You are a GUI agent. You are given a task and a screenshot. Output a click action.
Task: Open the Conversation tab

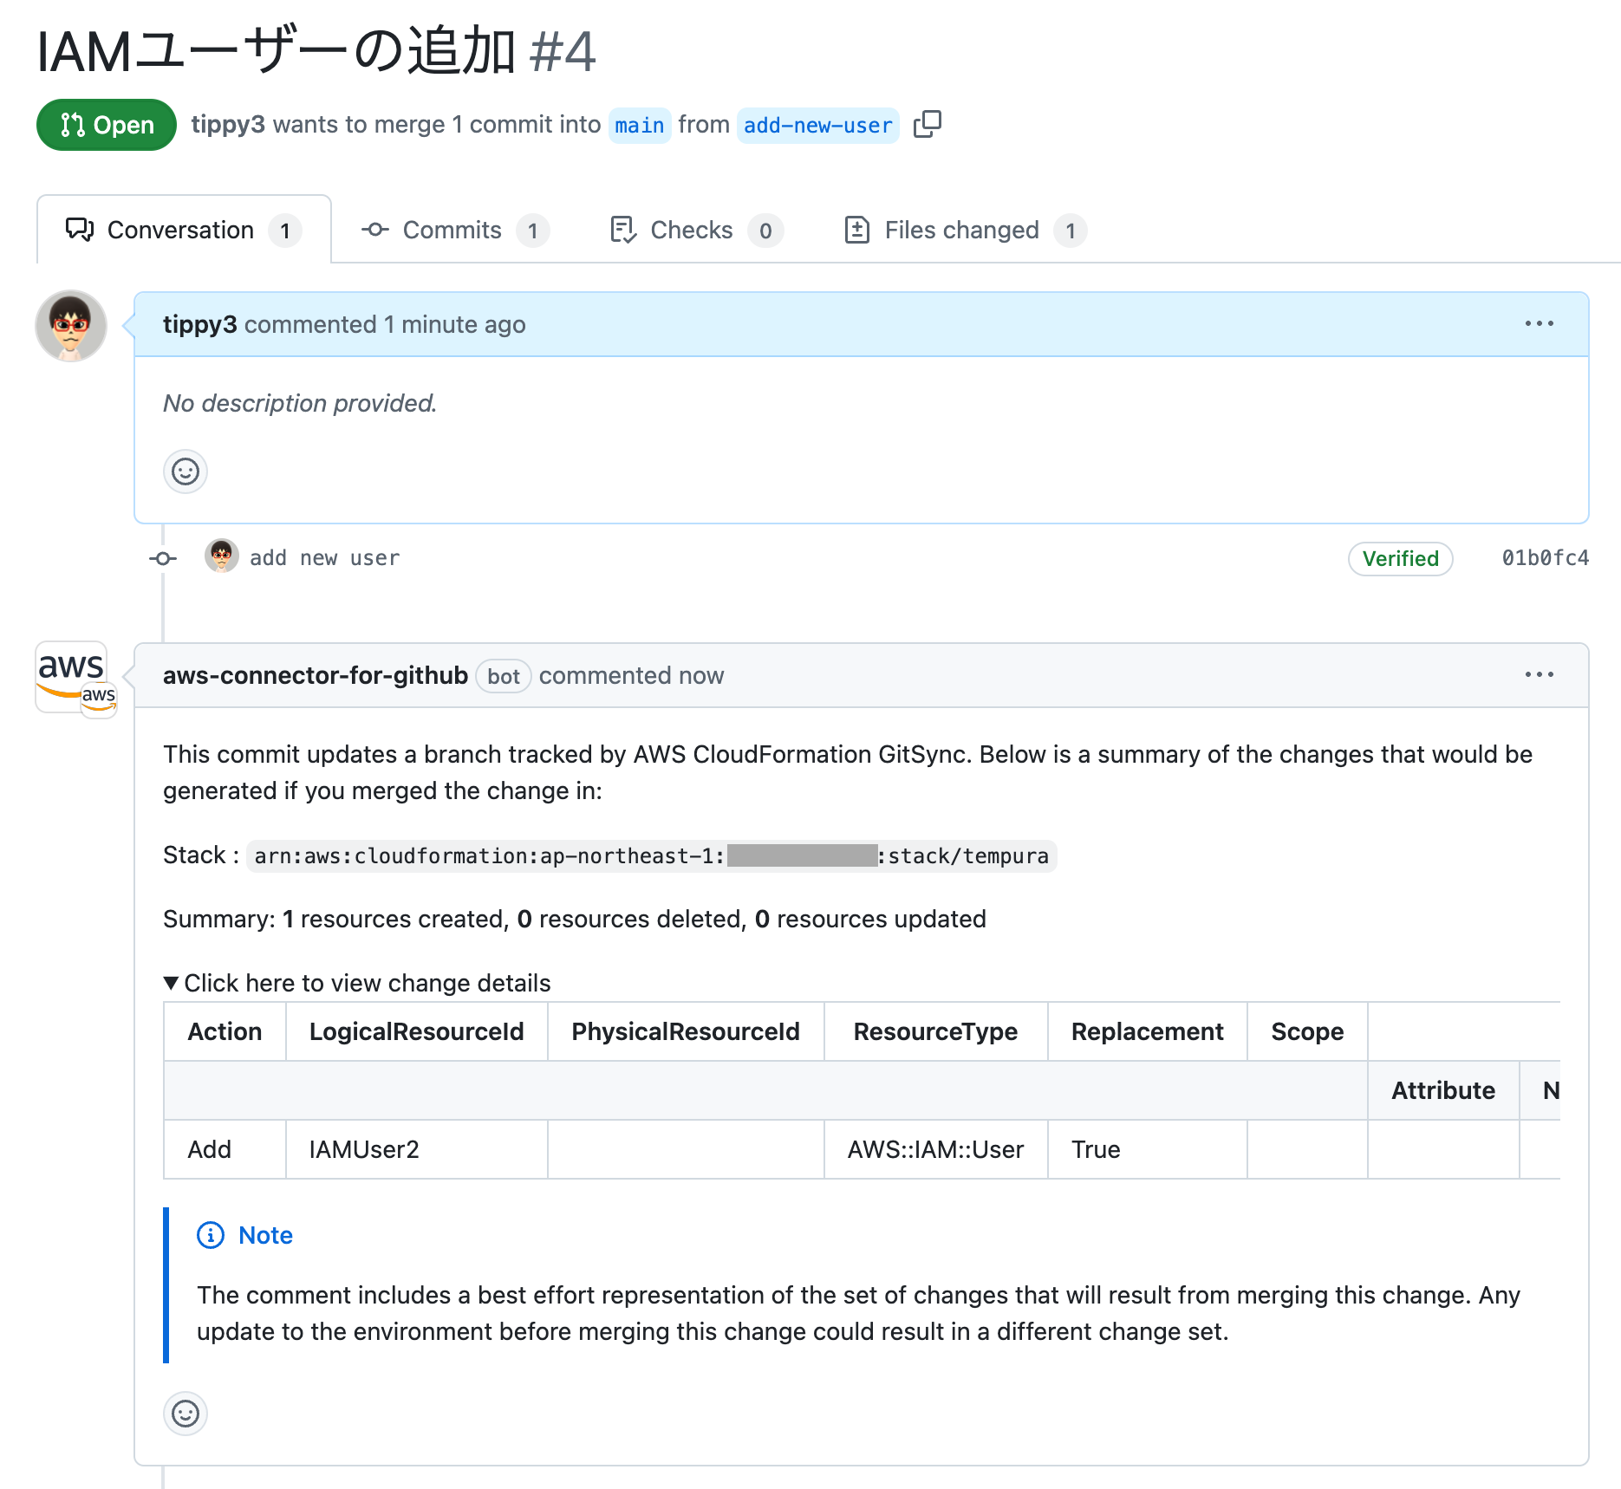coord(184,230)
